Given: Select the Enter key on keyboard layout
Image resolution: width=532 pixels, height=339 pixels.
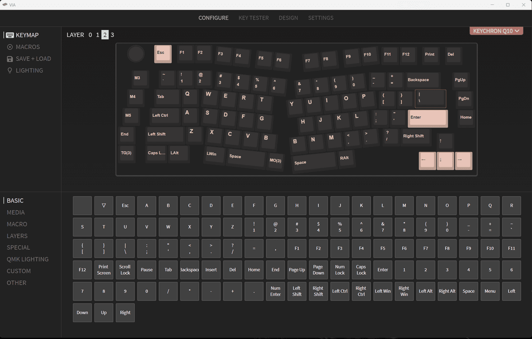Looking at the screenshot, I should point(428,118).
